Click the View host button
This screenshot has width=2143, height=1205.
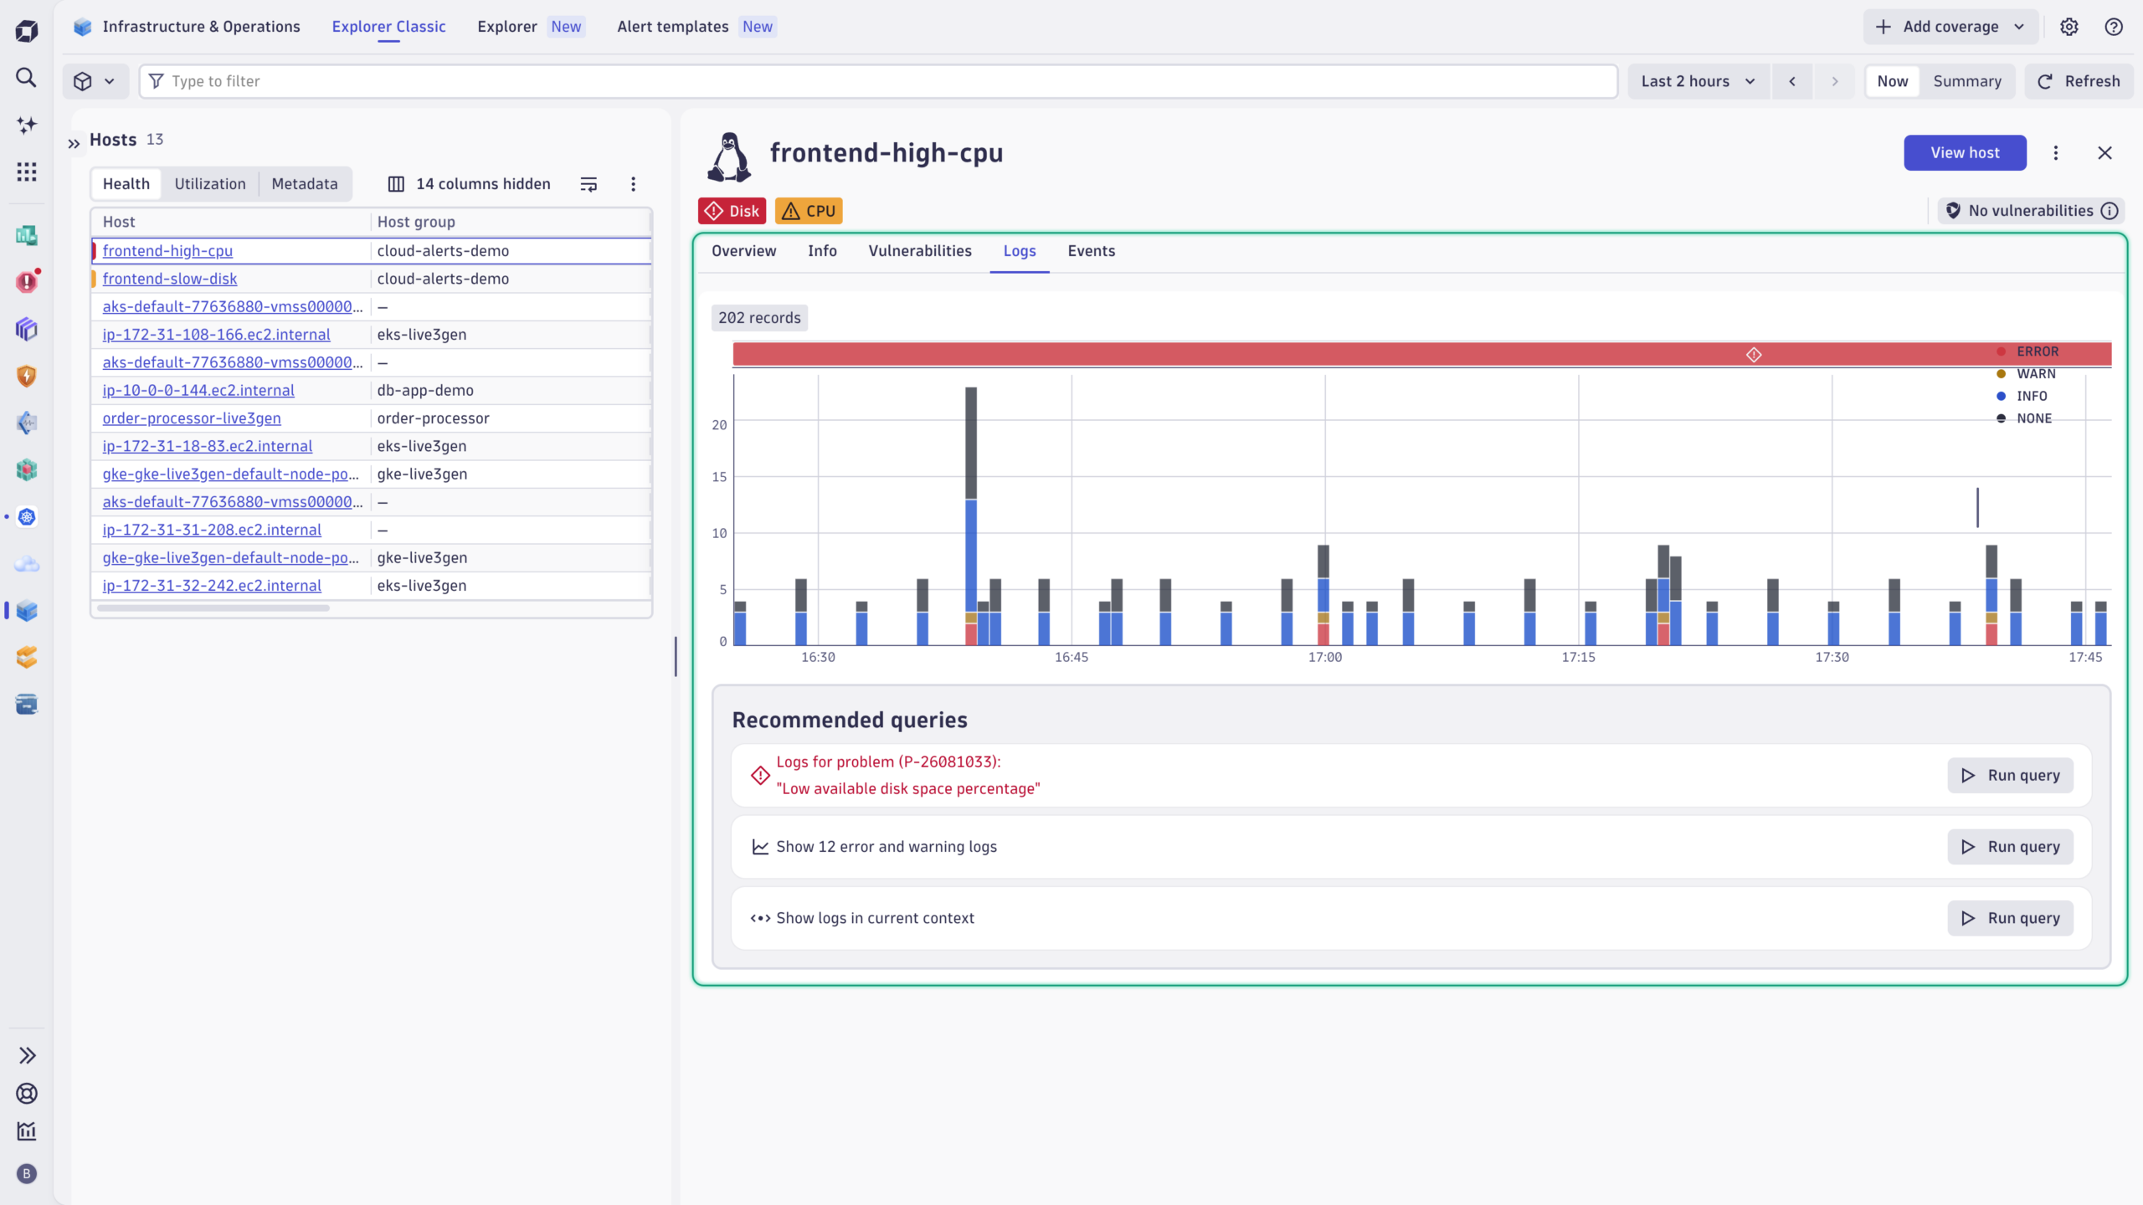point(1965,153)
